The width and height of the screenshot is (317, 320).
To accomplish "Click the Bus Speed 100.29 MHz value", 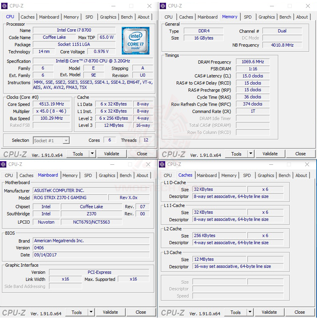I will tap(51, 118).
